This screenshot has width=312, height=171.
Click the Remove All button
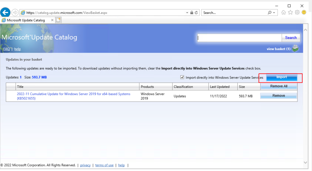[279, 86]
